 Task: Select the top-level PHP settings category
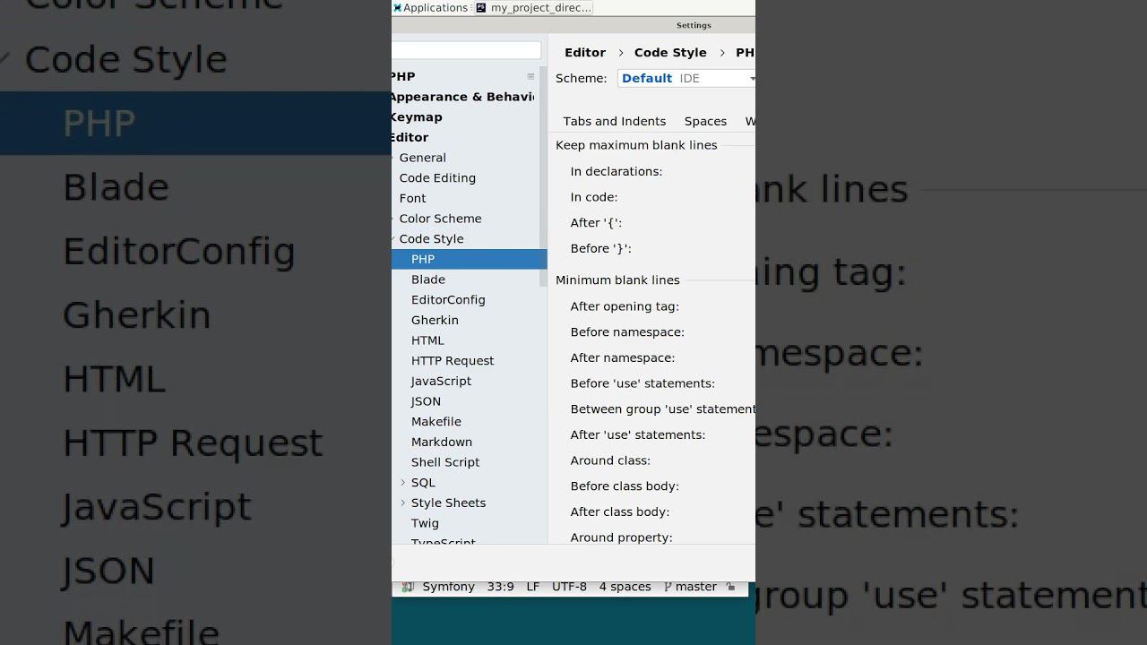[403, 77]
